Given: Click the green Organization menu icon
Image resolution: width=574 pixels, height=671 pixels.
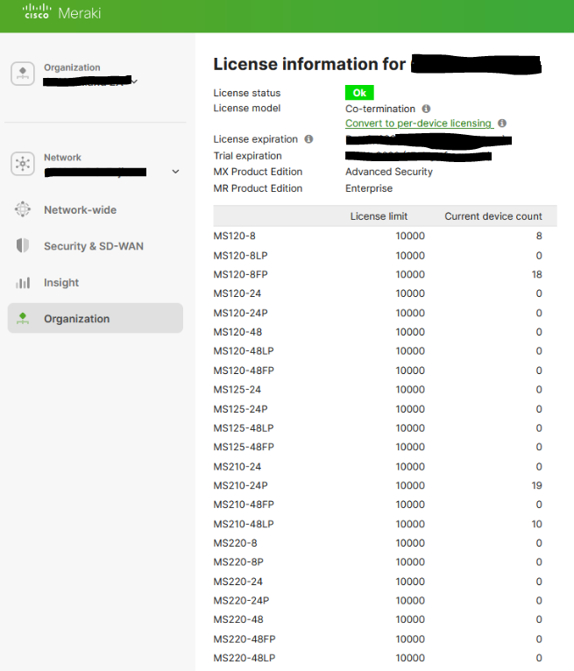Looking at the screenshot, I should pos(23,318).
